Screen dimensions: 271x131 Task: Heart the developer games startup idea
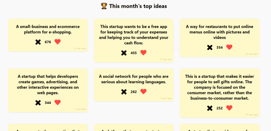pyautogui.click(x=58, y=102)
